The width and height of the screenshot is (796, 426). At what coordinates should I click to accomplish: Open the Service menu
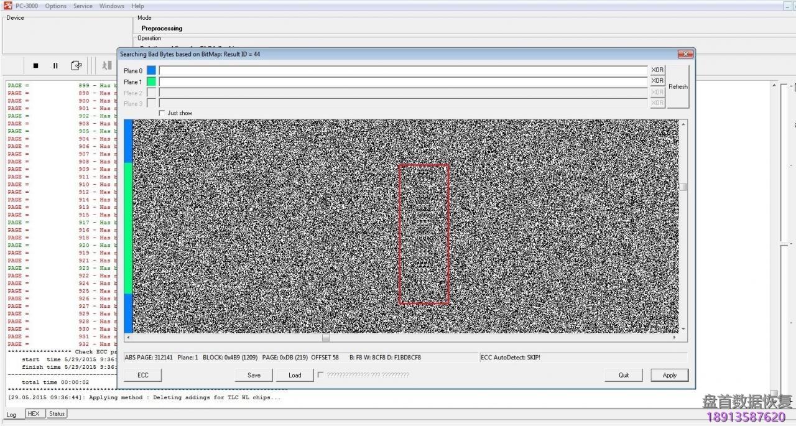coord(83,6)
